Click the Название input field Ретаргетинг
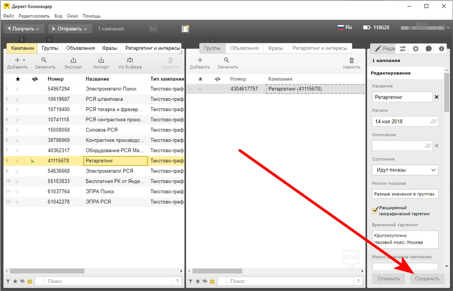 click(x=402, y=97)
